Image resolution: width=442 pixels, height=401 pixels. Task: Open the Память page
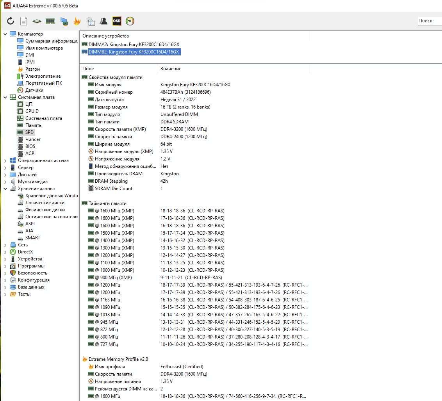click(33, 125)
